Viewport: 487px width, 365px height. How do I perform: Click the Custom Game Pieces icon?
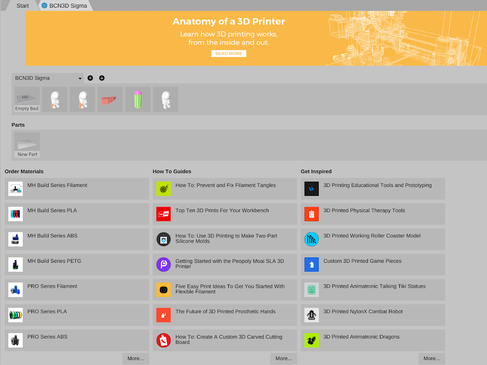pos(312,264)
